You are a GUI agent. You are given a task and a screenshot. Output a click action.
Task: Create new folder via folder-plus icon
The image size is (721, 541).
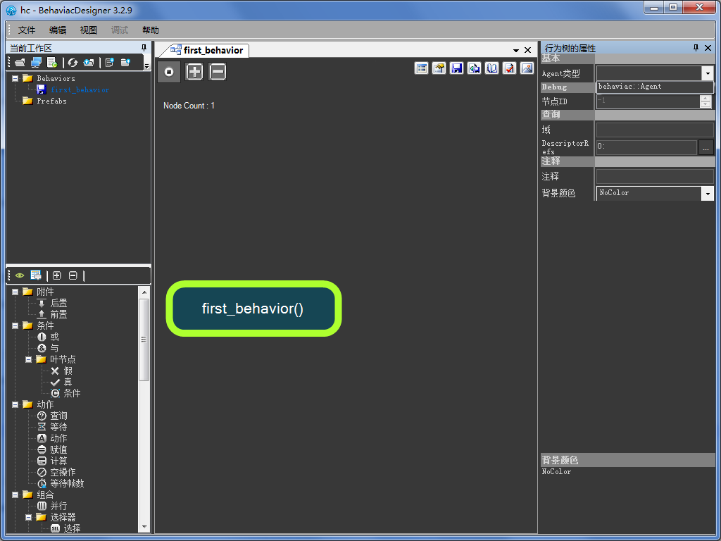[125, 63]
